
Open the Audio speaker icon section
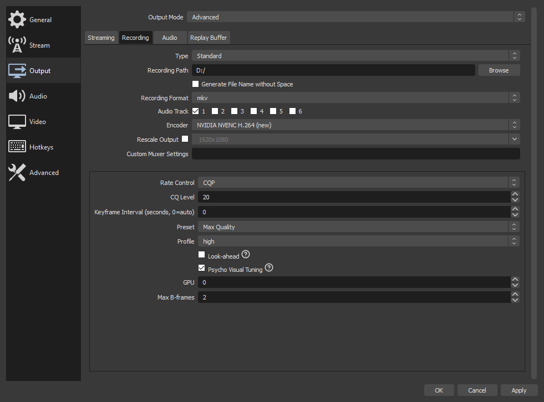(x=17, y=96)
